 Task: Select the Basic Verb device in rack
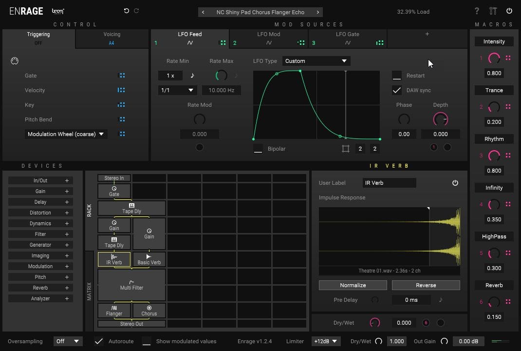[x=149, y=259]
